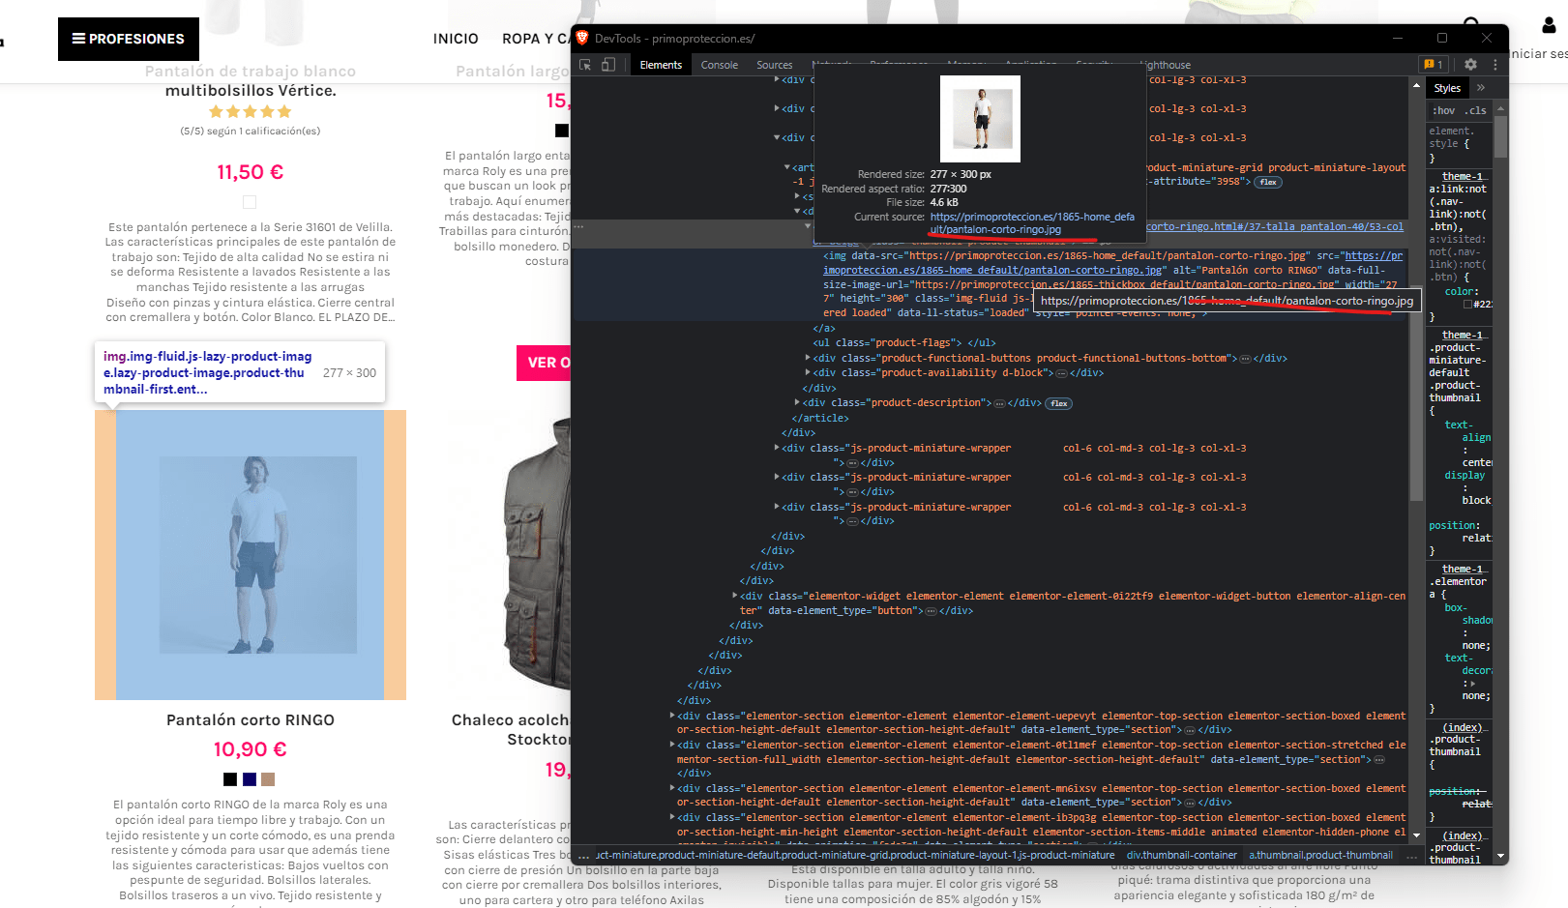Open the issues badge showing 1
Image resolution: width=1568 pixels, height=908 pixels.
click(x=1434, y=65)
